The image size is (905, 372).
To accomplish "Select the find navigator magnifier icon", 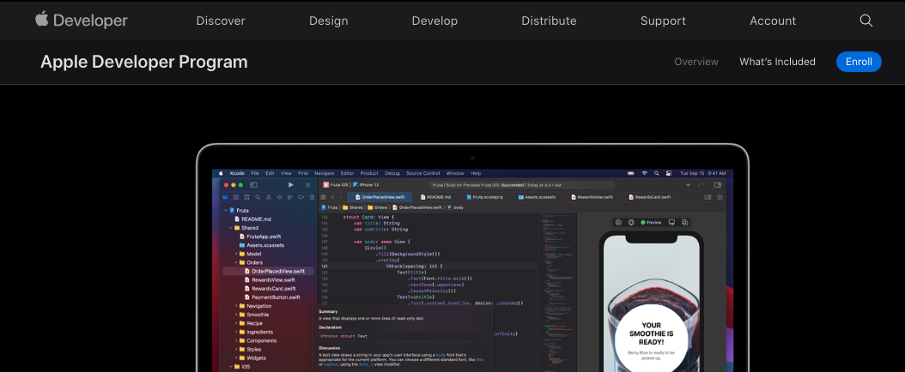I will point(258,197).
